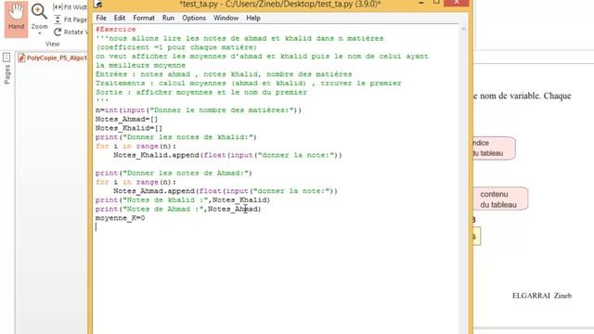Click the 'Notes_Ahmad=[]' line
Viewport: 594px width, 334px height.
[x=126, y=120]
